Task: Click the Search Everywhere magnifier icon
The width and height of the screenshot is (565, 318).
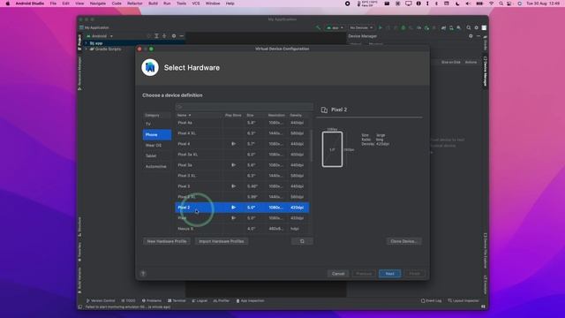Action: [469, 27]
